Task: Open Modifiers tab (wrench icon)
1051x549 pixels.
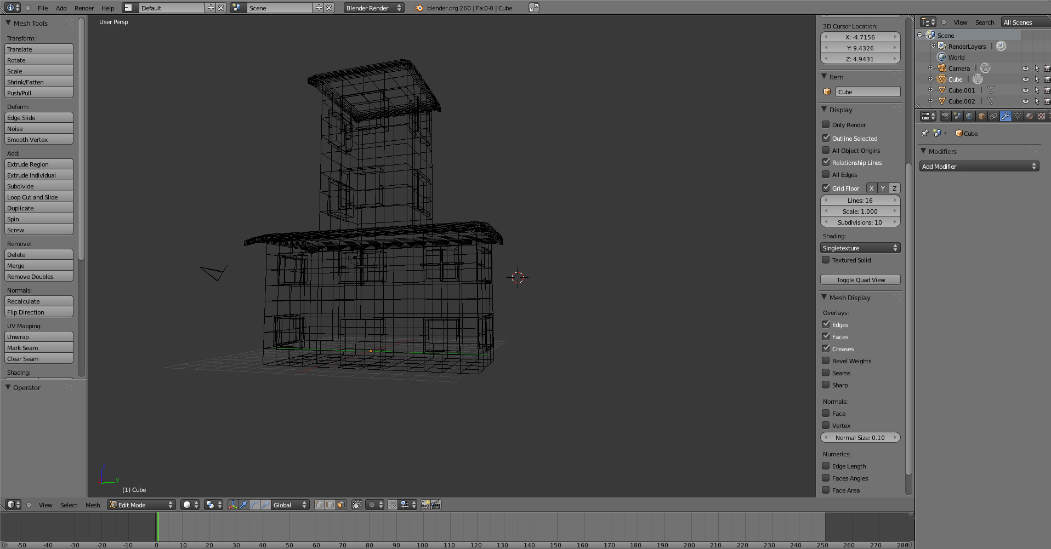Action: click(1005, 116)
